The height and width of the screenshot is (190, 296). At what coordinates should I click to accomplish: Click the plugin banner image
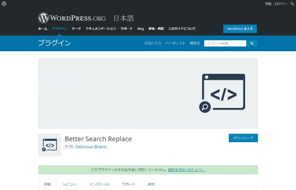coord(148,93)
